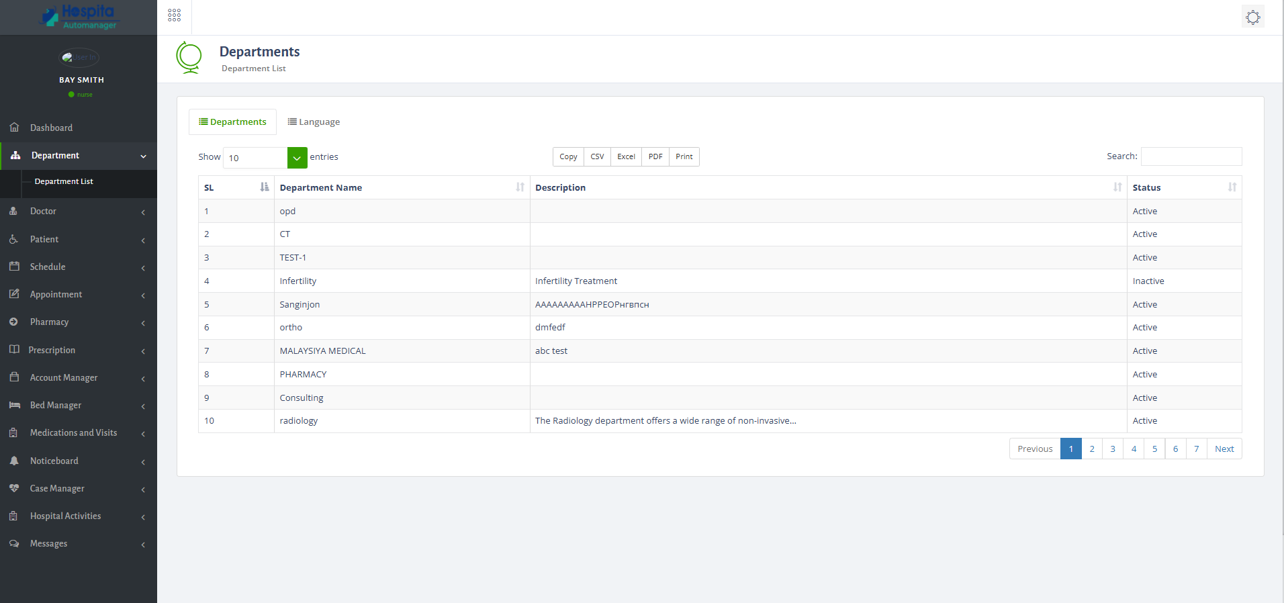Click the green globe Departments header icon
This screenshot has width=1284, height=603.
pos(189,58)
